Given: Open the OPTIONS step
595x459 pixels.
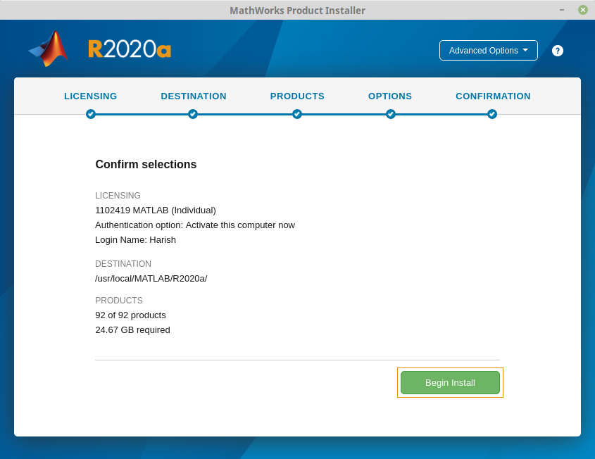Looking at the screenshot, I should pos(390,96).
